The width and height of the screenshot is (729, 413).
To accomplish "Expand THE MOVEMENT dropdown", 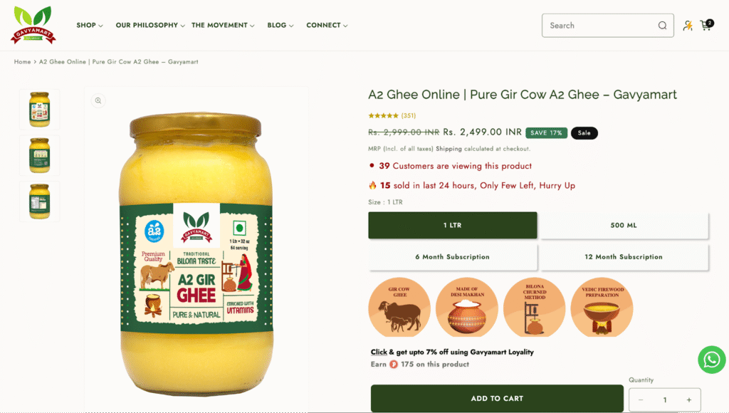I will click(223, 25).
